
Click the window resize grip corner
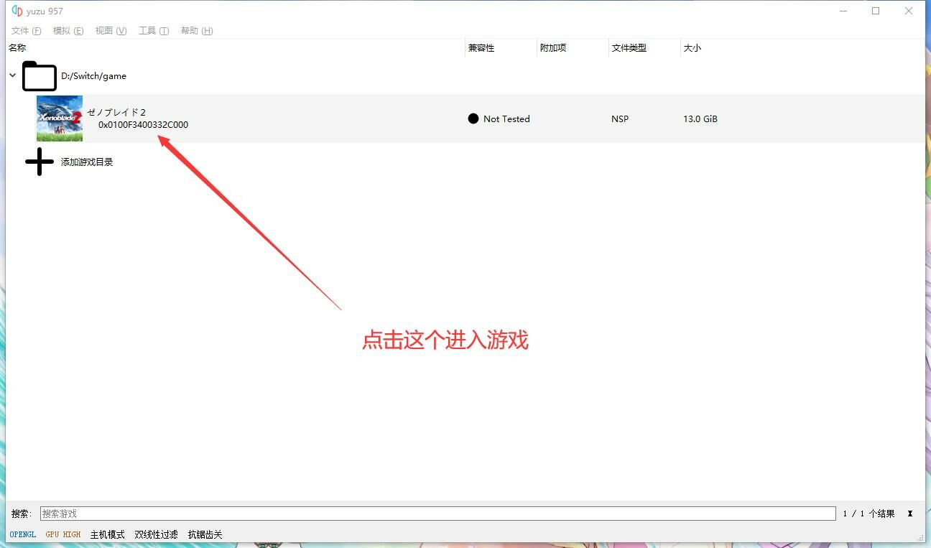[920, 537]
